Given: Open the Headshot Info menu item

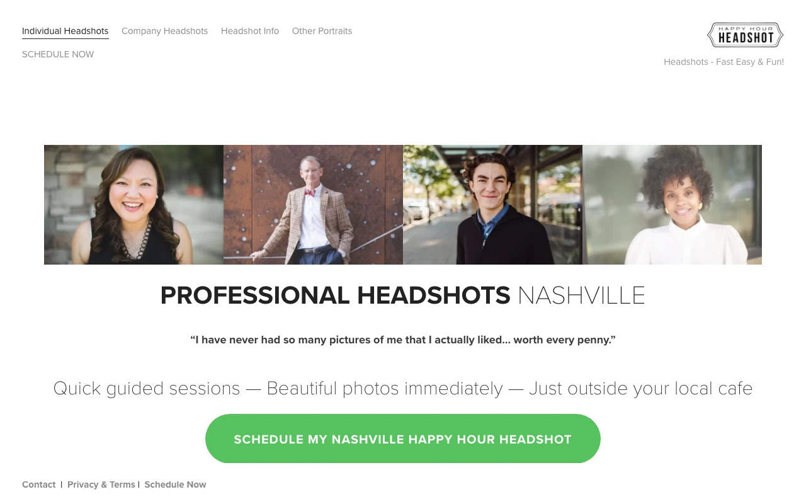Looking at the screenshot, I should (250, 31).
